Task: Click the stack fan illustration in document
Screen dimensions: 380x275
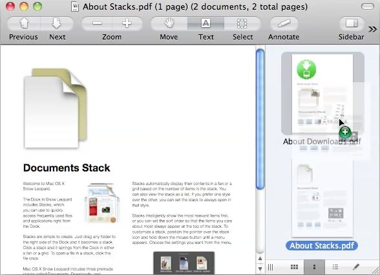Action: pyautogui.click(x=102, y=203)
